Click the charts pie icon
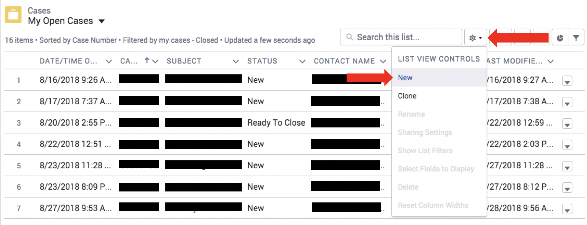The width and height of the screenshot is (587, 225). 560,38
